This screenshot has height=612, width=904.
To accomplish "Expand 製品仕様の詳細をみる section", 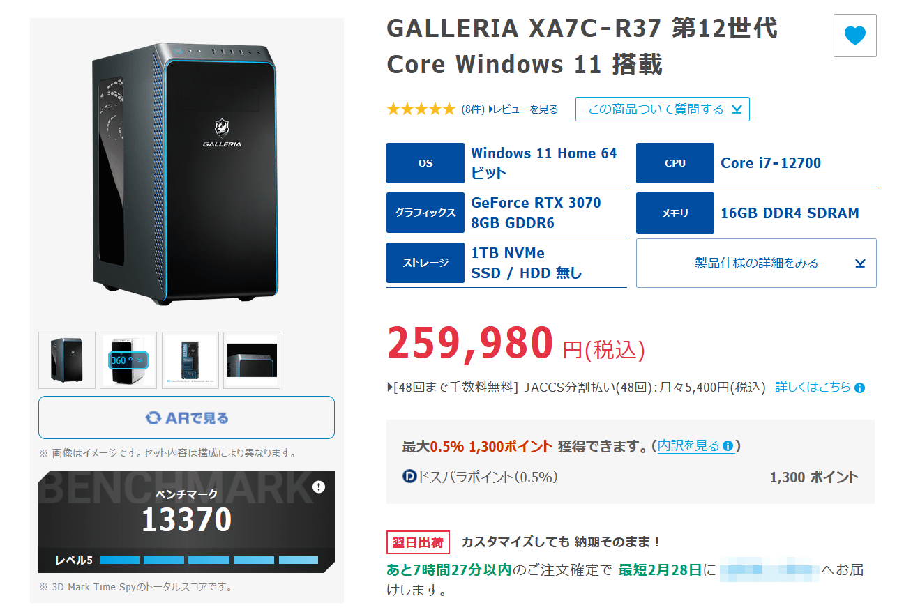I will coord(756,263).
